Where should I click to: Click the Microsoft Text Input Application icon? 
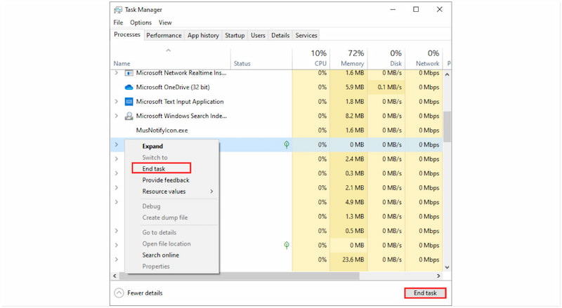129,102
